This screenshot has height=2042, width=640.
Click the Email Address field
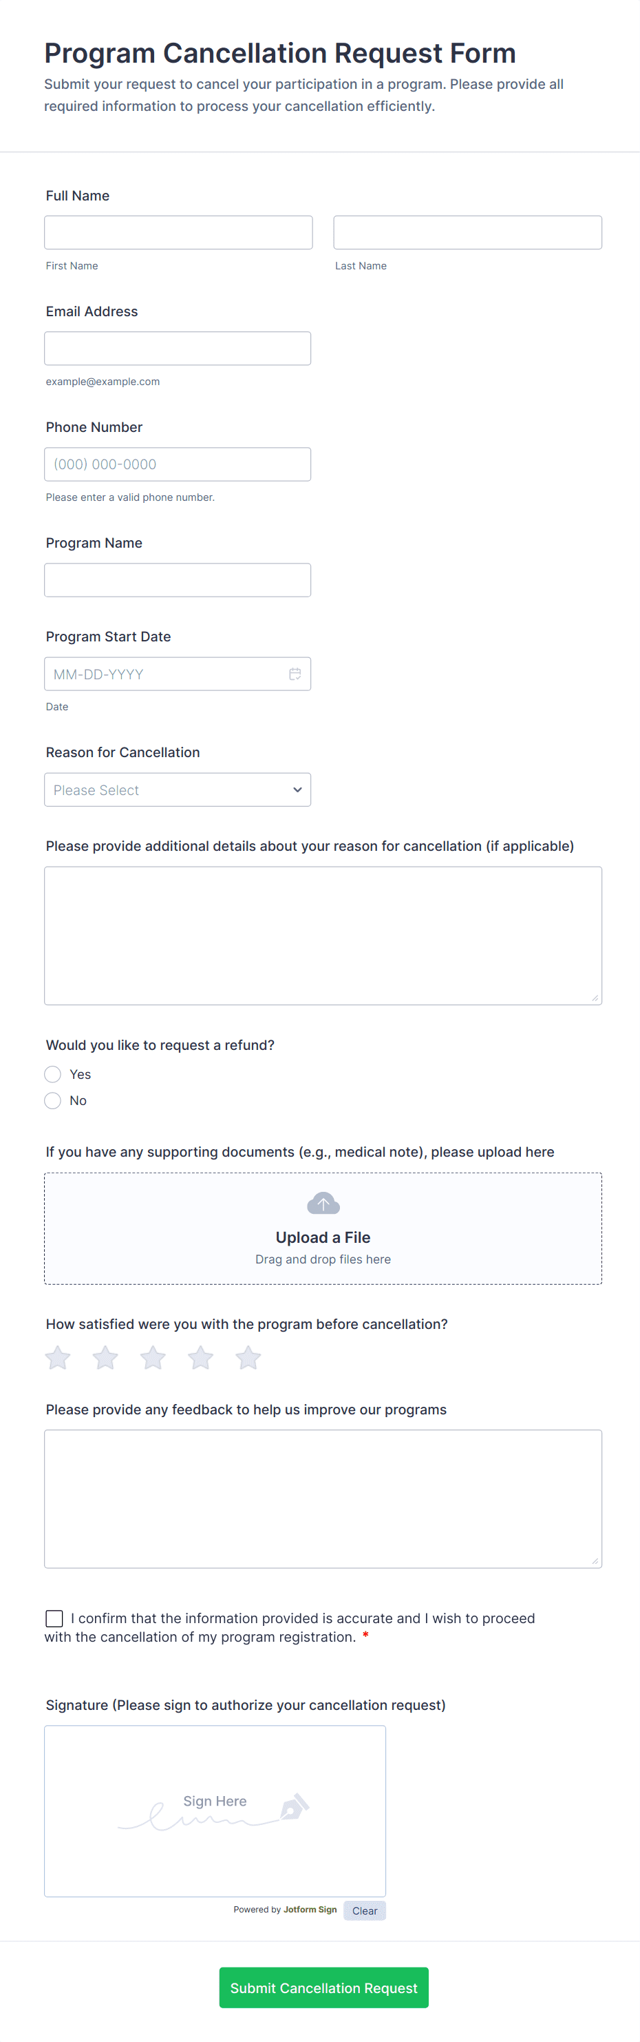178,348
